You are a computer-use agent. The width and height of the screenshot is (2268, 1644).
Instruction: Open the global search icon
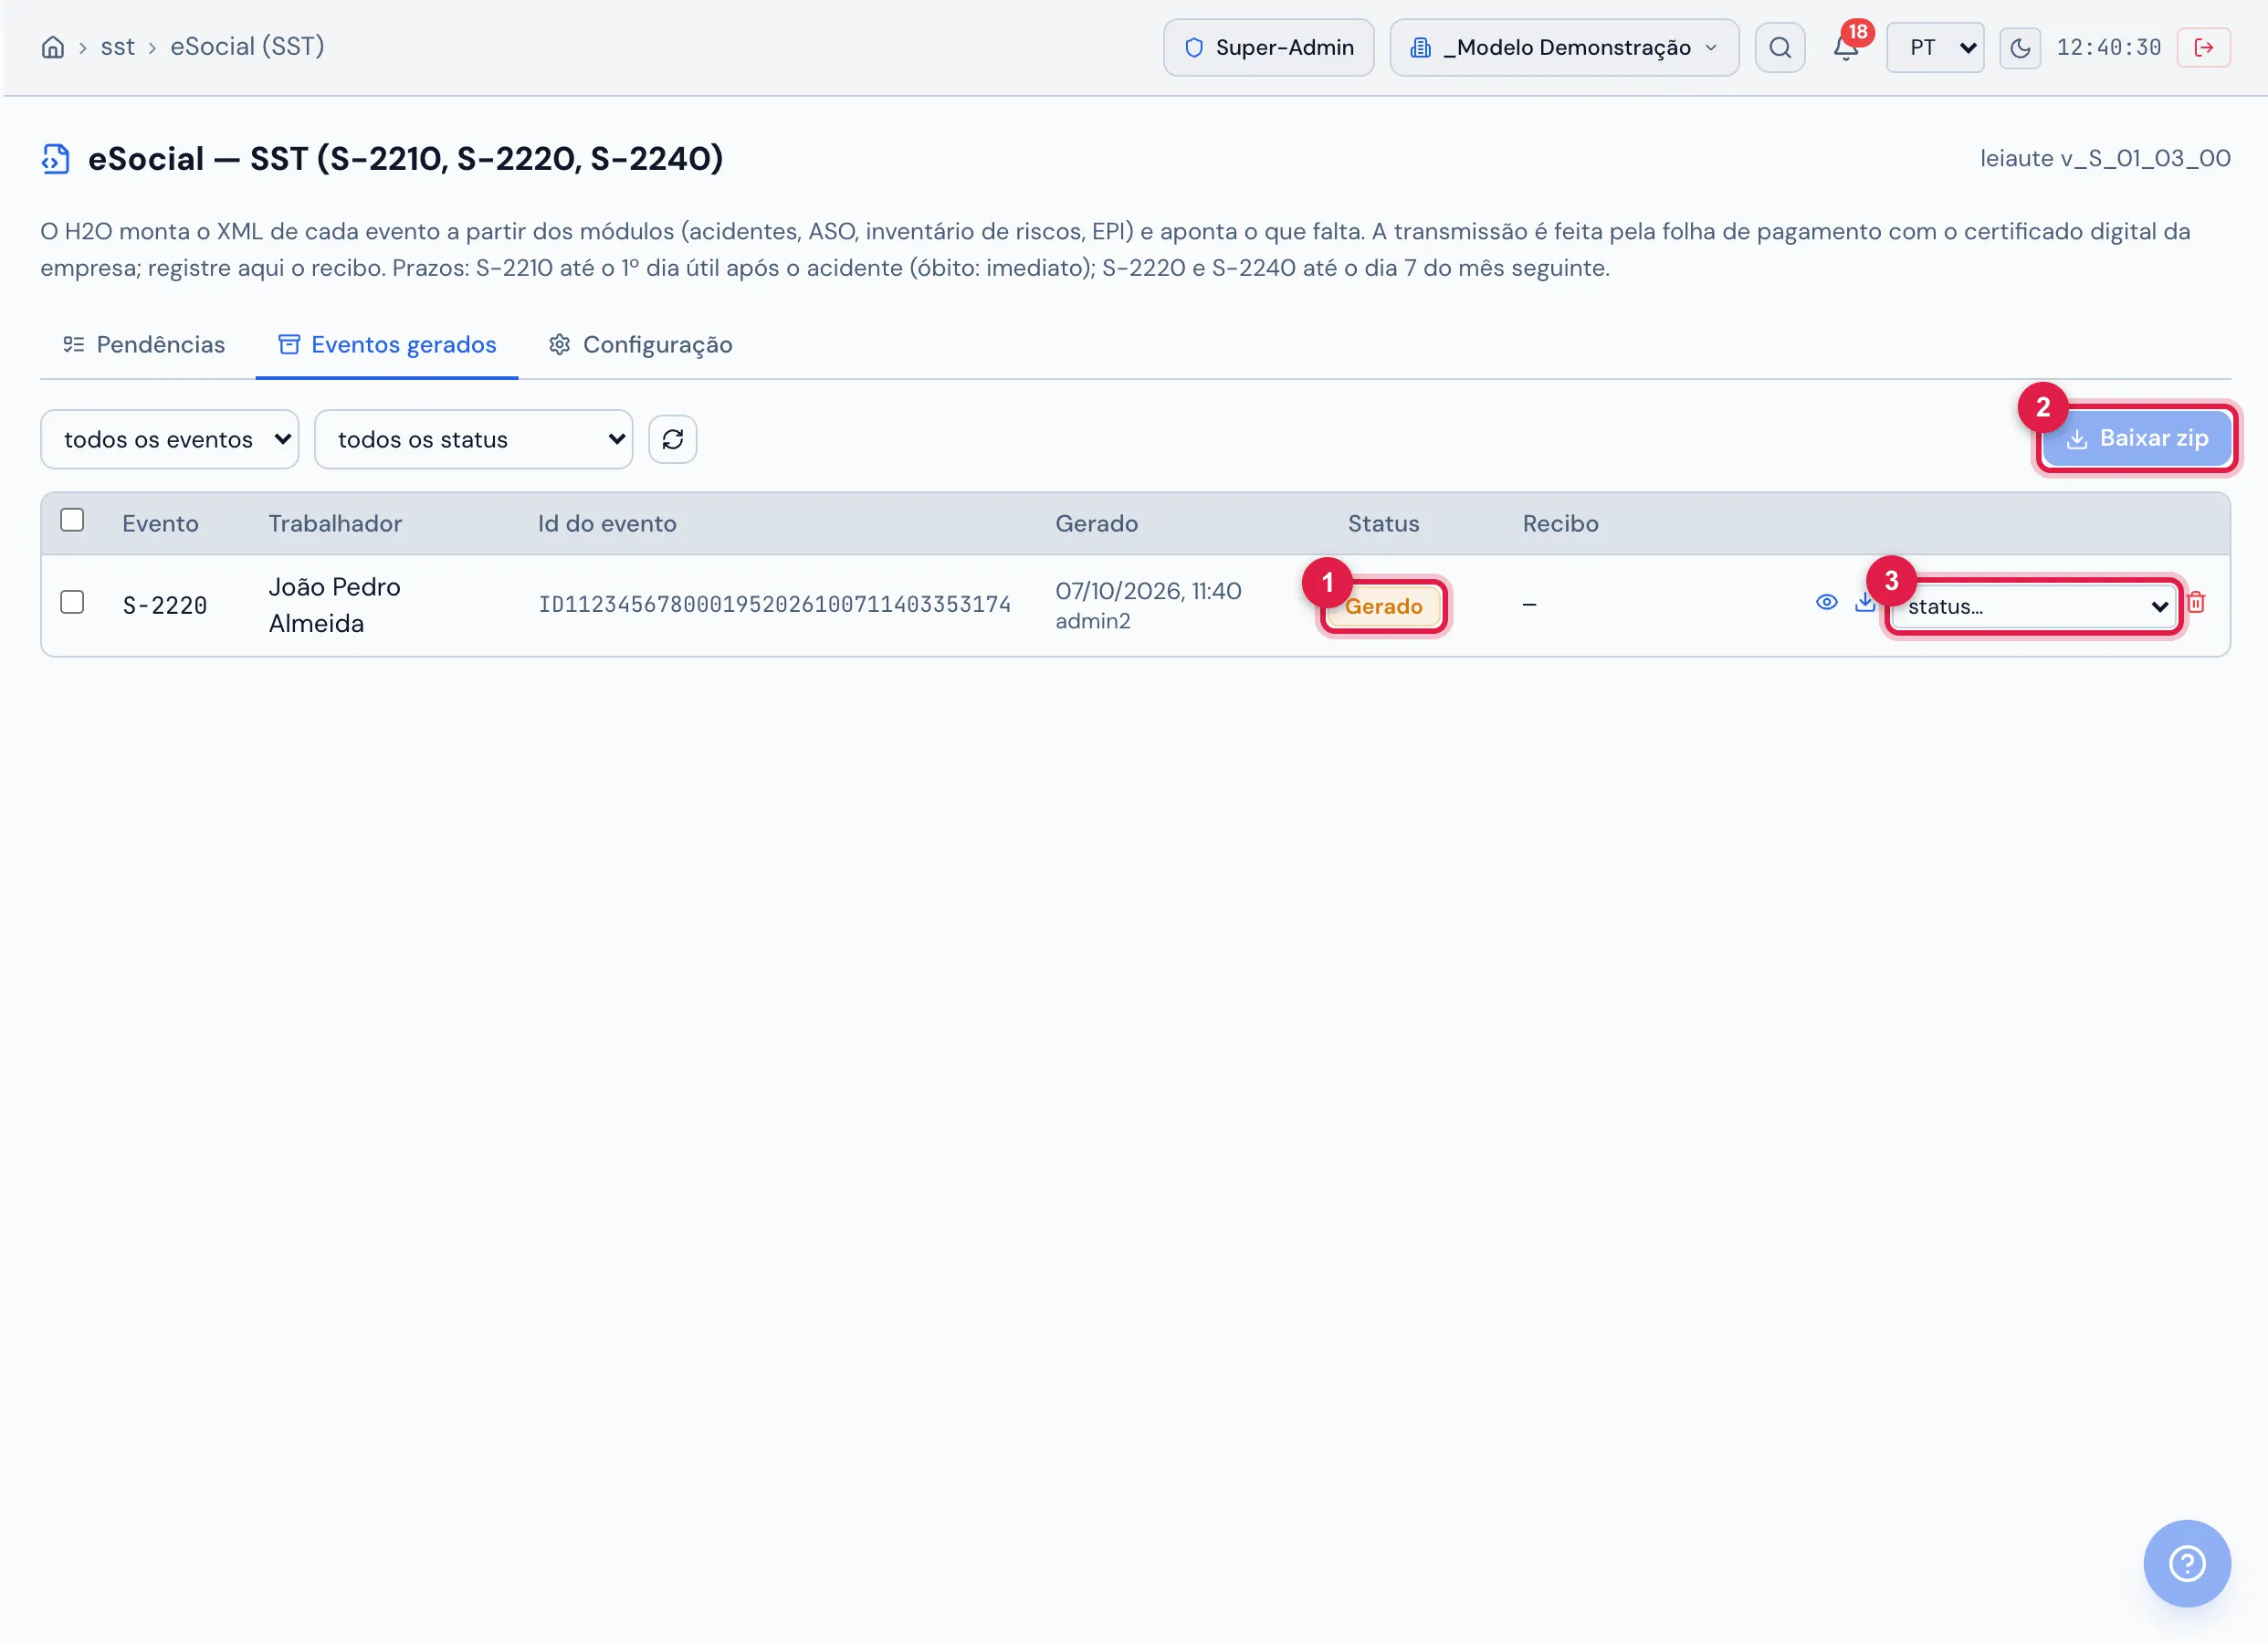[1779, 47]
